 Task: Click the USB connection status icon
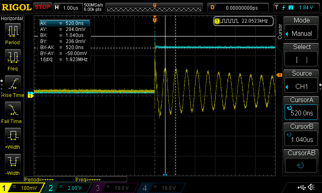coord(301,187)
